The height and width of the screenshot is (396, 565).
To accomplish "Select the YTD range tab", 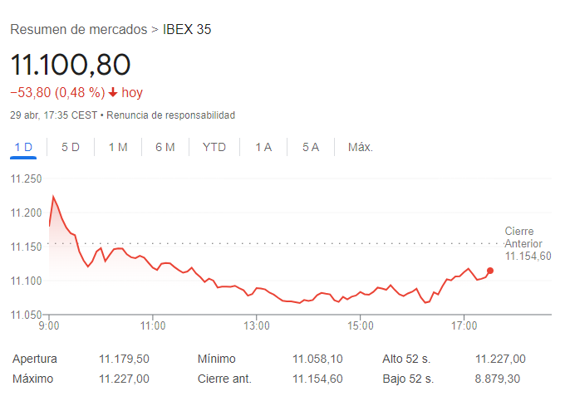I will point(214,147).
